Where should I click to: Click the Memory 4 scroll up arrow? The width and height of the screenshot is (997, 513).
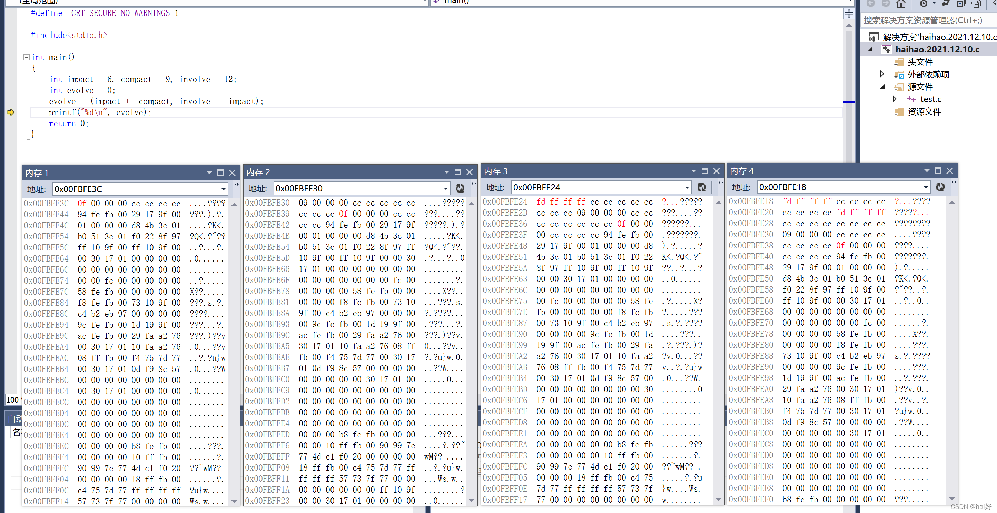pyautogui.click(x=952, y=202)
